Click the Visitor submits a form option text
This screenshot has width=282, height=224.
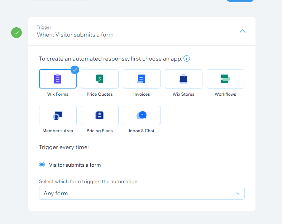click(x=75, y=165)
